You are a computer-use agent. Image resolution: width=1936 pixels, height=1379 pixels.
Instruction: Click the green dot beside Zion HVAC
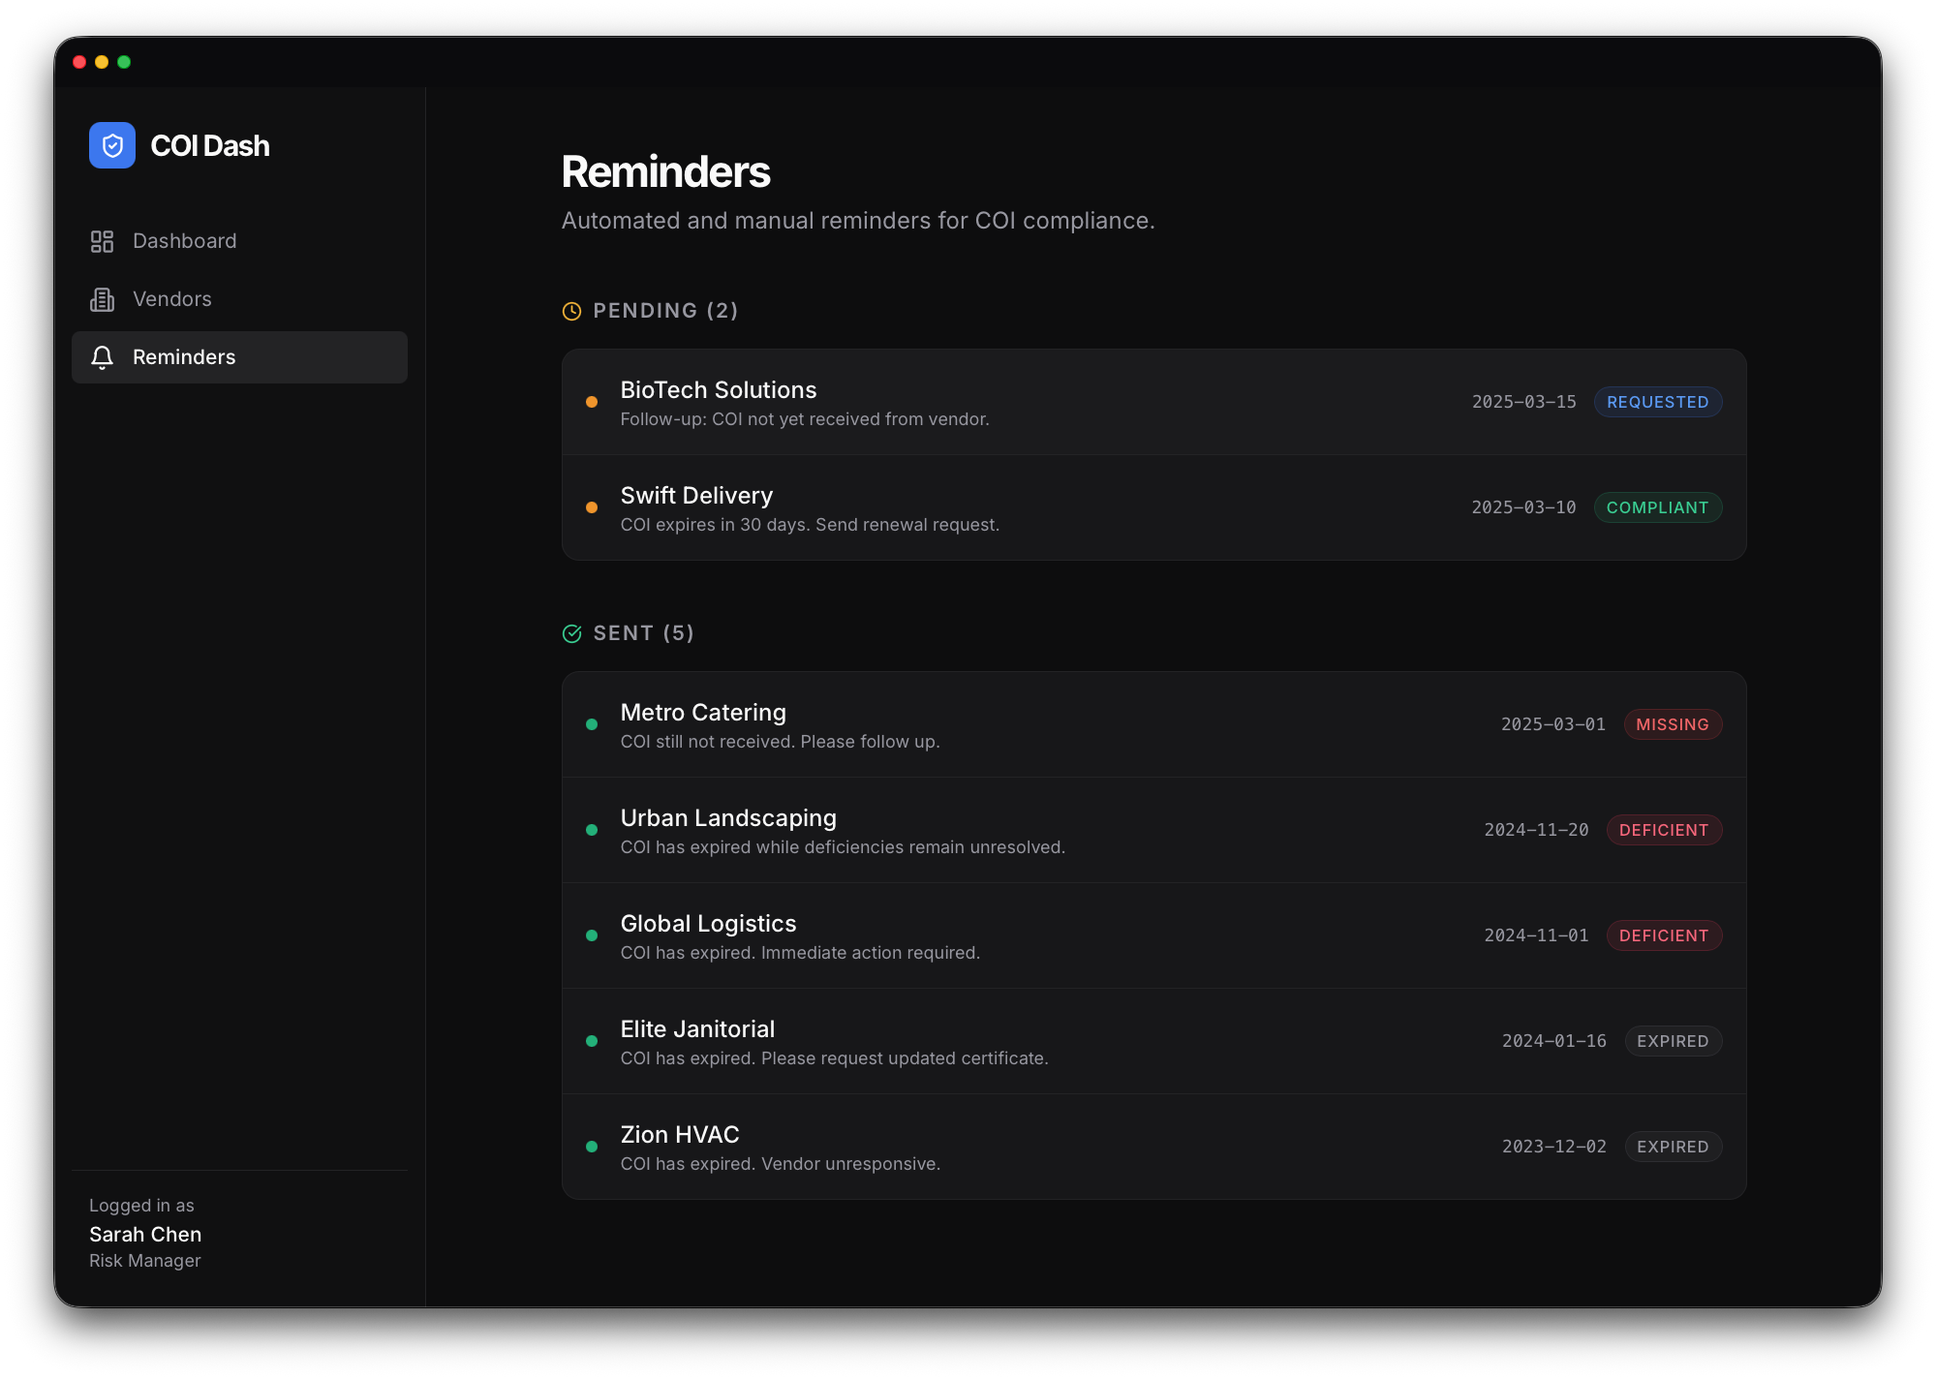(592, 1146)
